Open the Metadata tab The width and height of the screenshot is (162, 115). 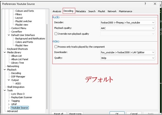click(80, 11)
